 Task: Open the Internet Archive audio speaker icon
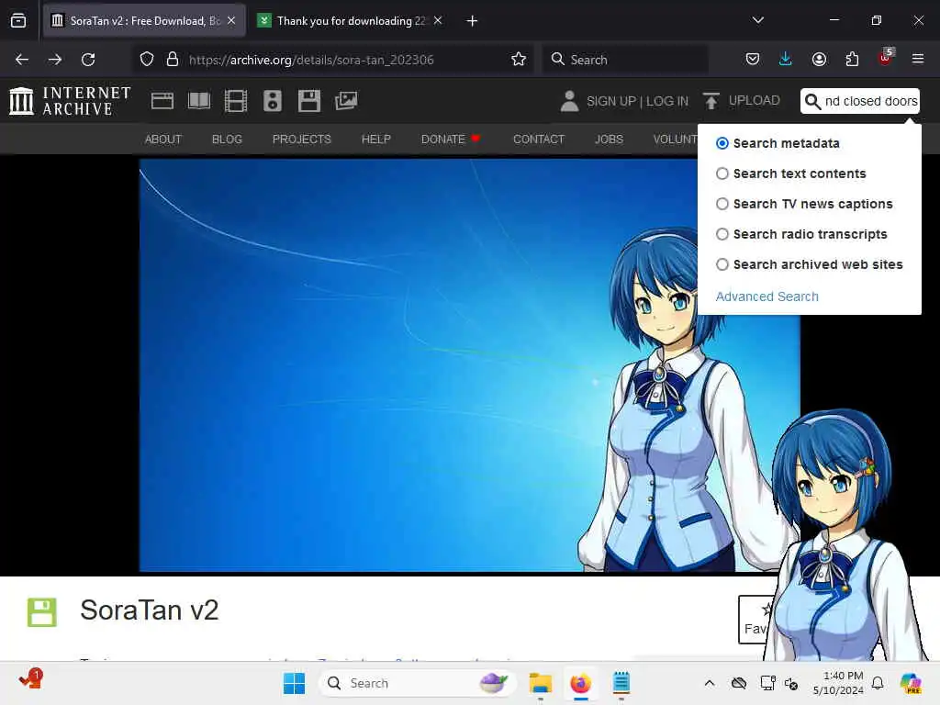[272, 101]
